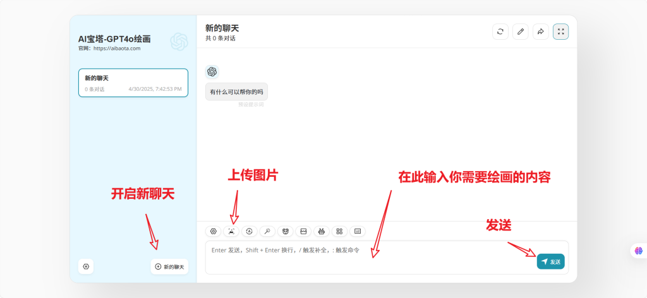The width and height of the screenshot is (647, 298).
Task: Click the keyboard shortcut icon in toolbar
Action: coord(358,231)
